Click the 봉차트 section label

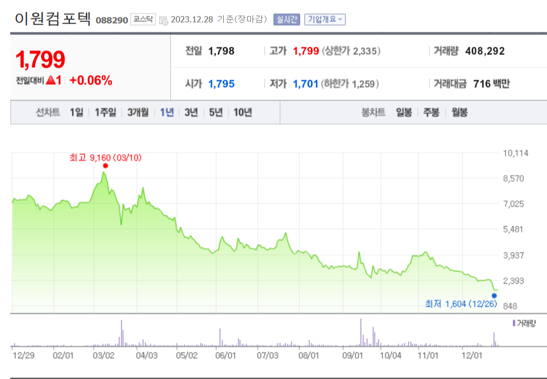373,112
